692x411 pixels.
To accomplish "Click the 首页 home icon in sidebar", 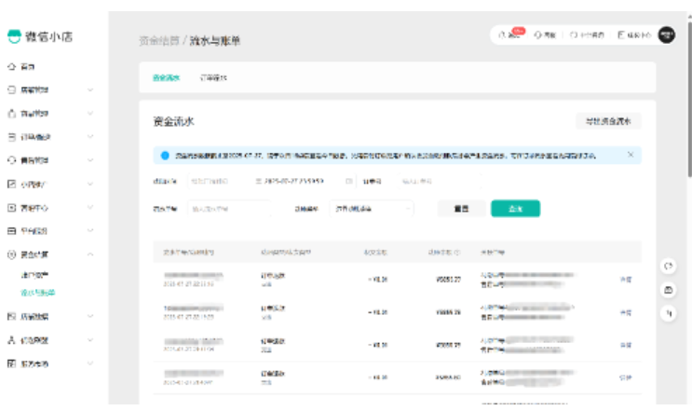I will pyautogui.click(x=12, y=68).
